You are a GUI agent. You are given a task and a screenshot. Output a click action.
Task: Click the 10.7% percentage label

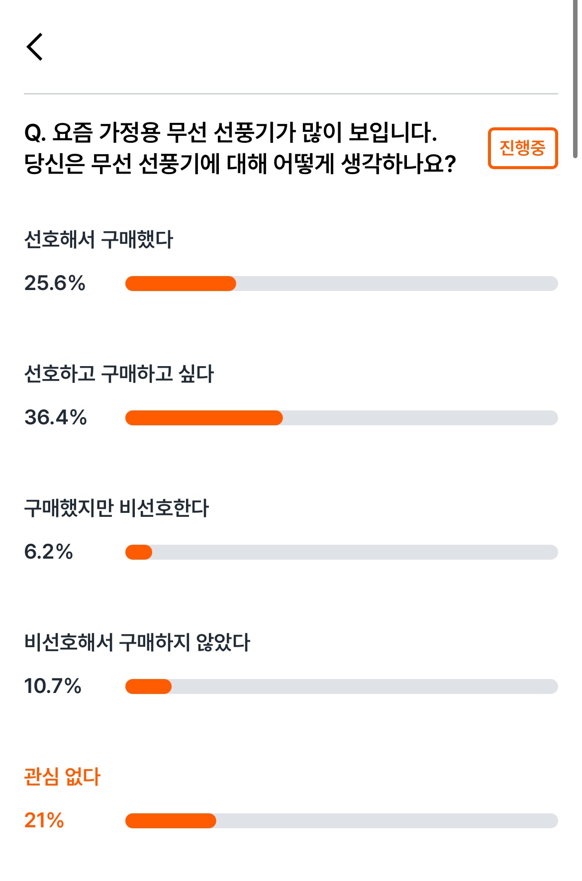(x=53, y=686)
